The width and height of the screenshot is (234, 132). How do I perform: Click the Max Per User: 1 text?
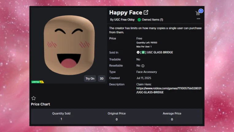click(x=144, y=46)
